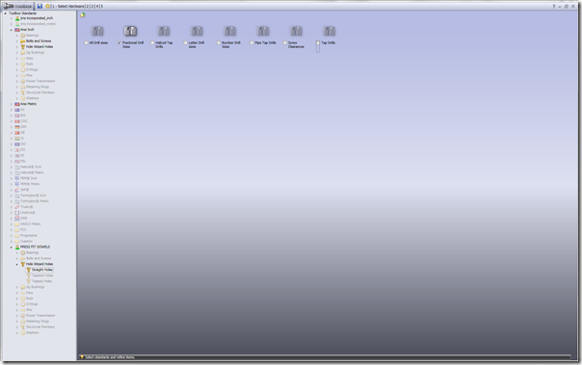Click the PRESS FIT DOWELS user icon
Viewport: 582px width, 365px height.
click(17, 247)
